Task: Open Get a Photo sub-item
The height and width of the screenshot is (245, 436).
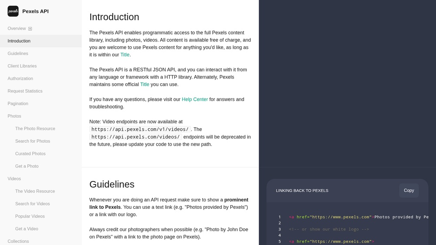Action: point(27,166)
